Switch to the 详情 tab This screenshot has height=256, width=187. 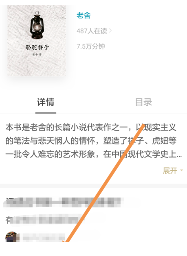[x=46, y=102]
